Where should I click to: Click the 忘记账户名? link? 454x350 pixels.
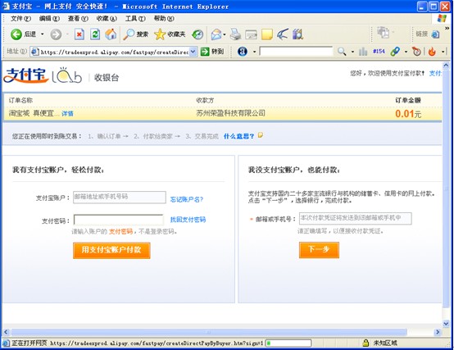pyautogui.click(x=187, y=199)
